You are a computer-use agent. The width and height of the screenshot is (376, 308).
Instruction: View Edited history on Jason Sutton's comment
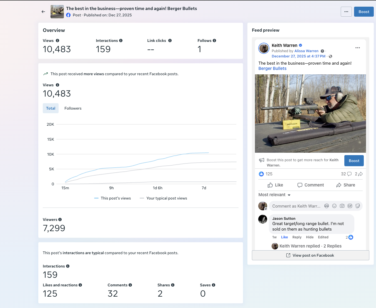(x=323, y=237)
